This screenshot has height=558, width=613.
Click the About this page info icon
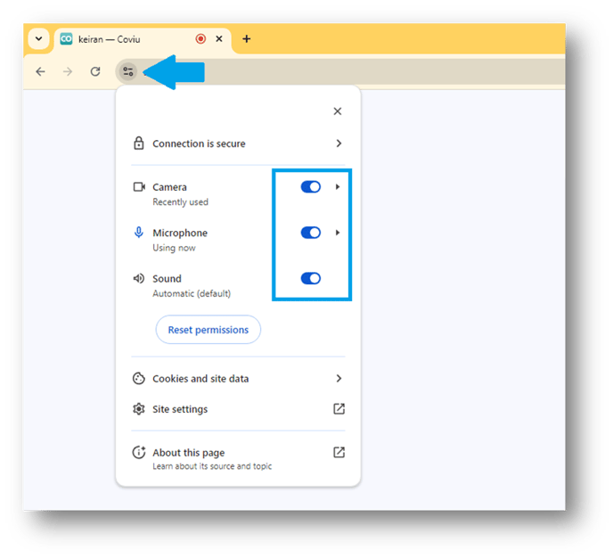(139, 453)
